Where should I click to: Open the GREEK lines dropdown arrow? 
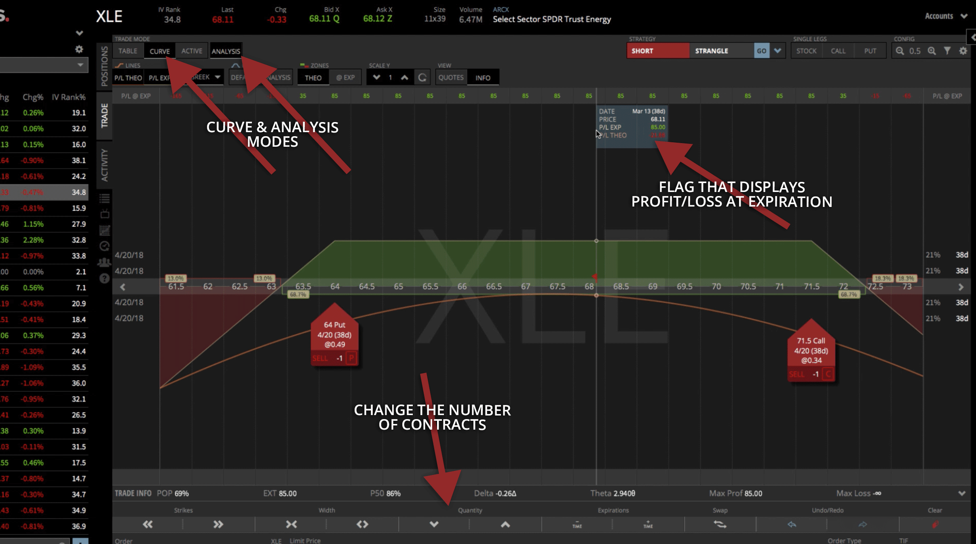[x=218, y=77]
